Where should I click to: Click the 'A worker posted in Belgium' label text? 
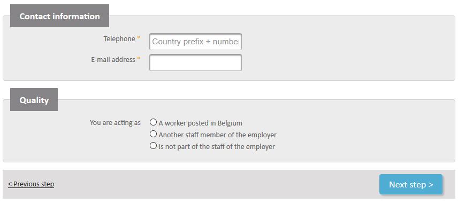click(200, 123)
